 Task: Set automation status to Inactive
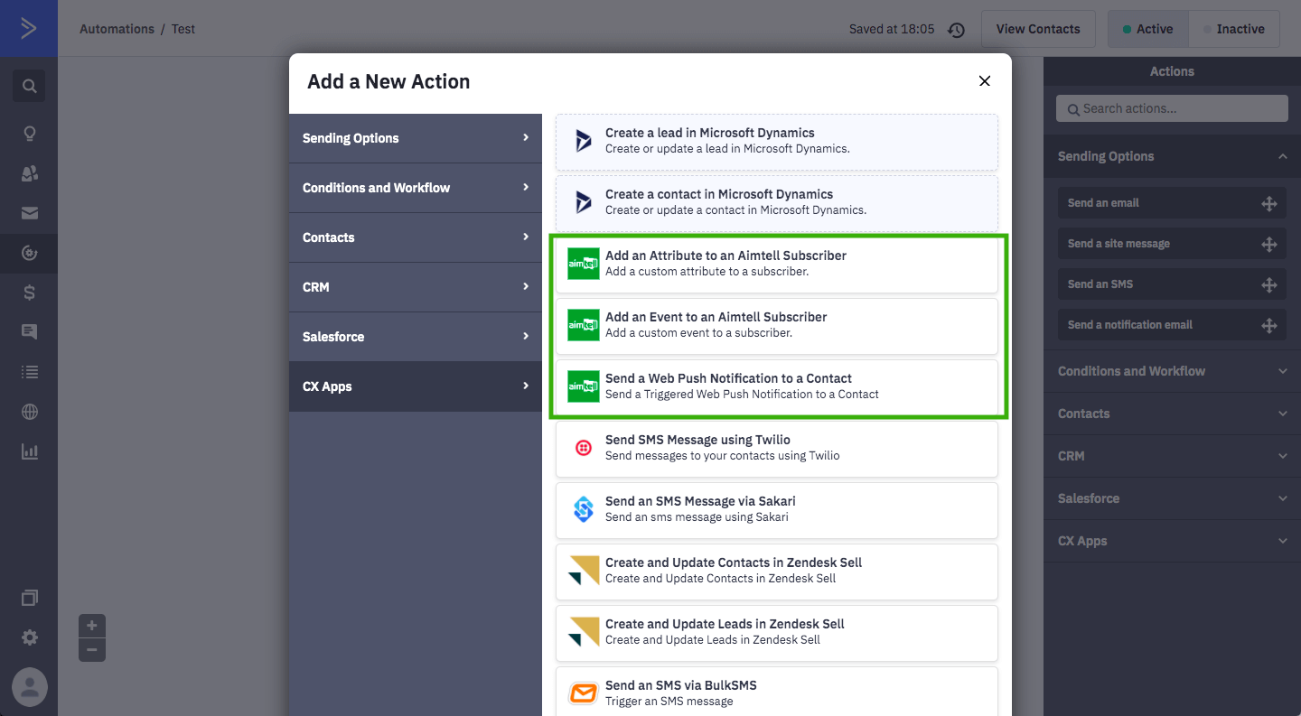[1234, 29]
